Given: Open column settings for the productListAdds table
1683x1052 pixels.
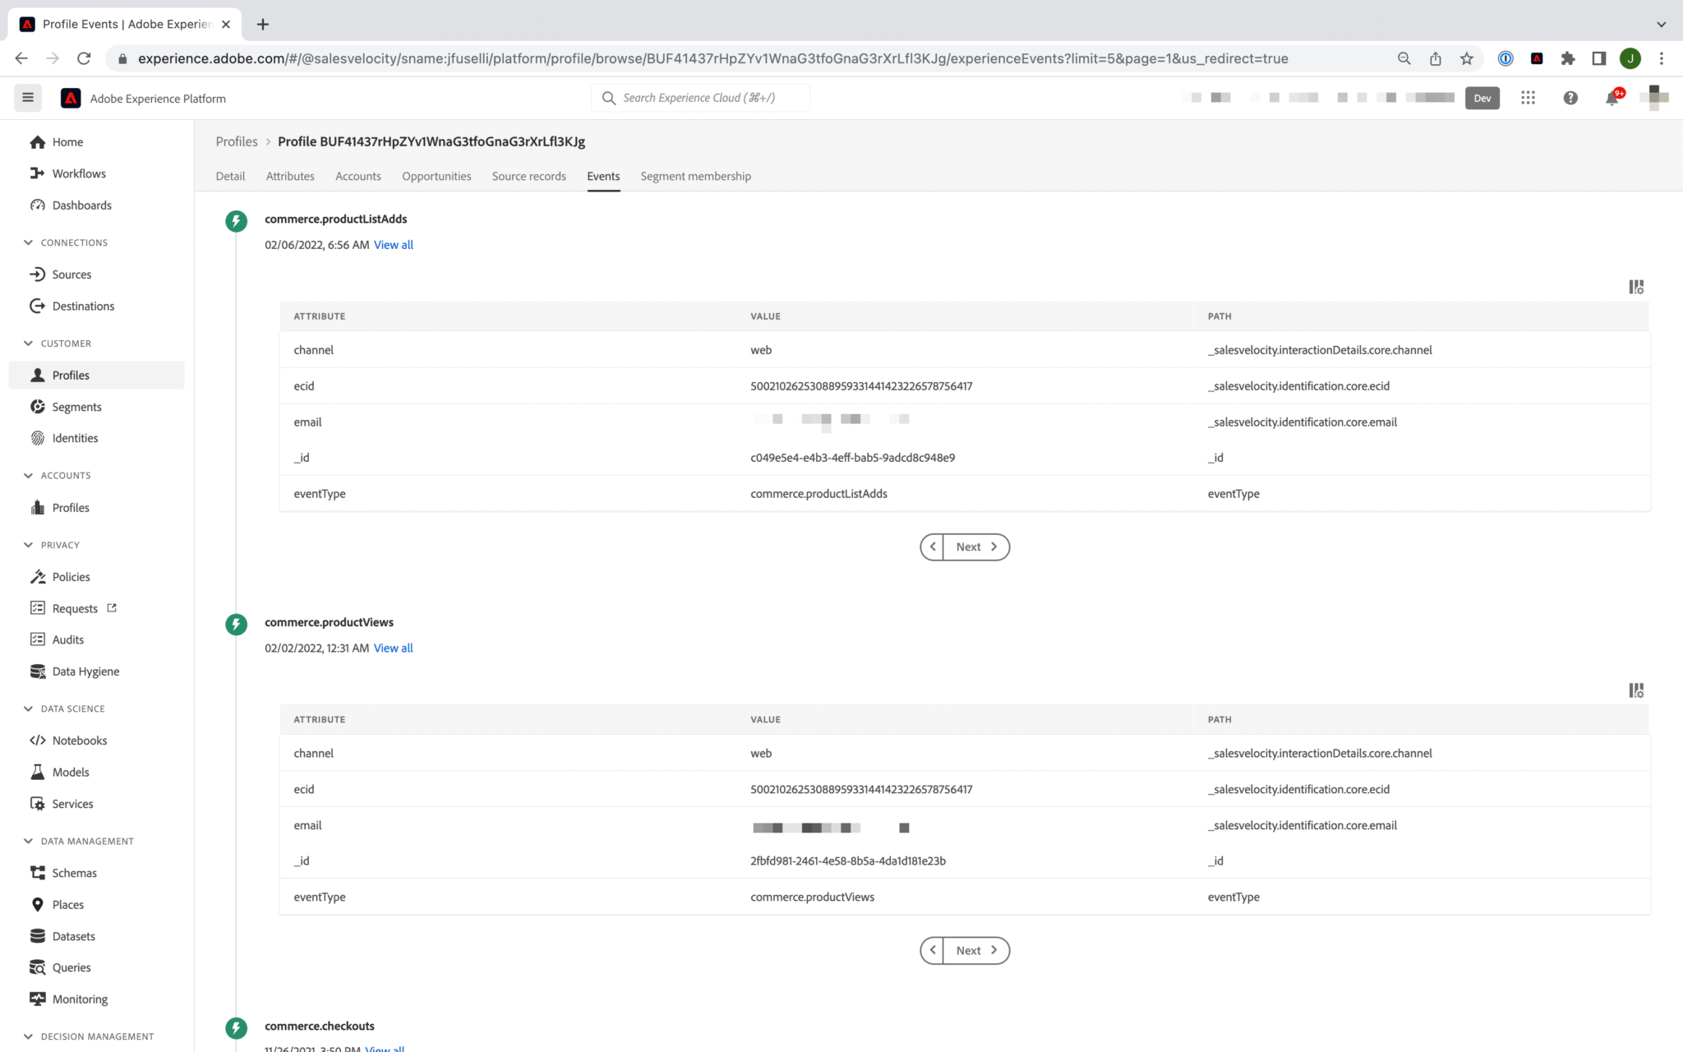Looking at the screenshot, I should [x=1636, y=287].
